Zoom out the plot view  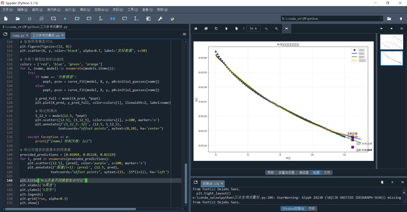click(x=266, y=29)
